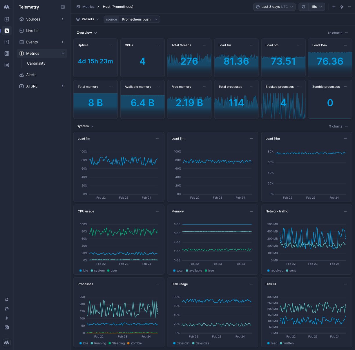Open the AI SRE chat icon
The height and width of the screenshot is (350, 355).
point(21,86)
